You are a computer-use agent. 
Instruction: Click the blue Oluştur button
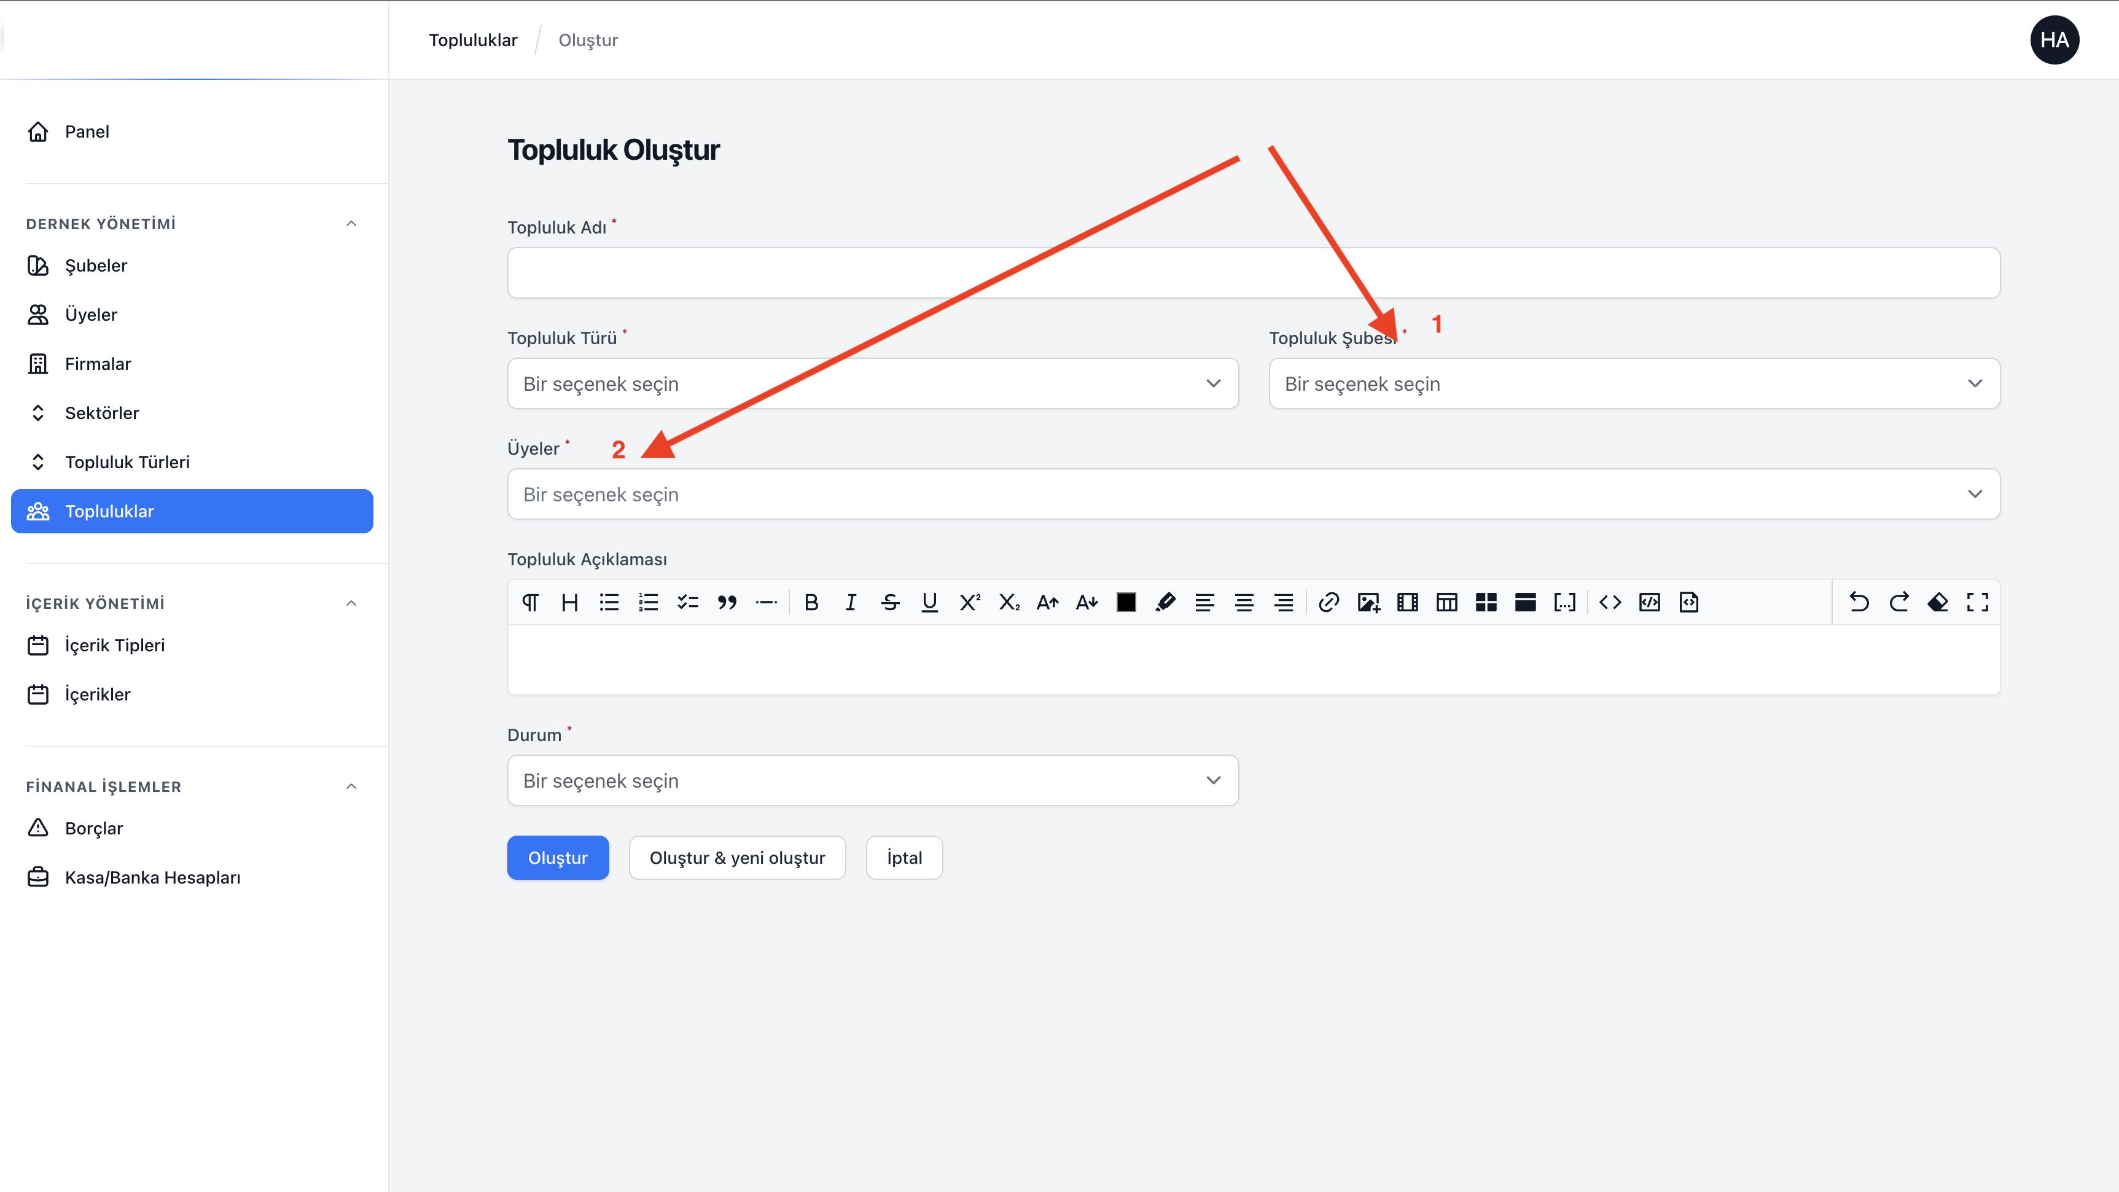(558, 858)
